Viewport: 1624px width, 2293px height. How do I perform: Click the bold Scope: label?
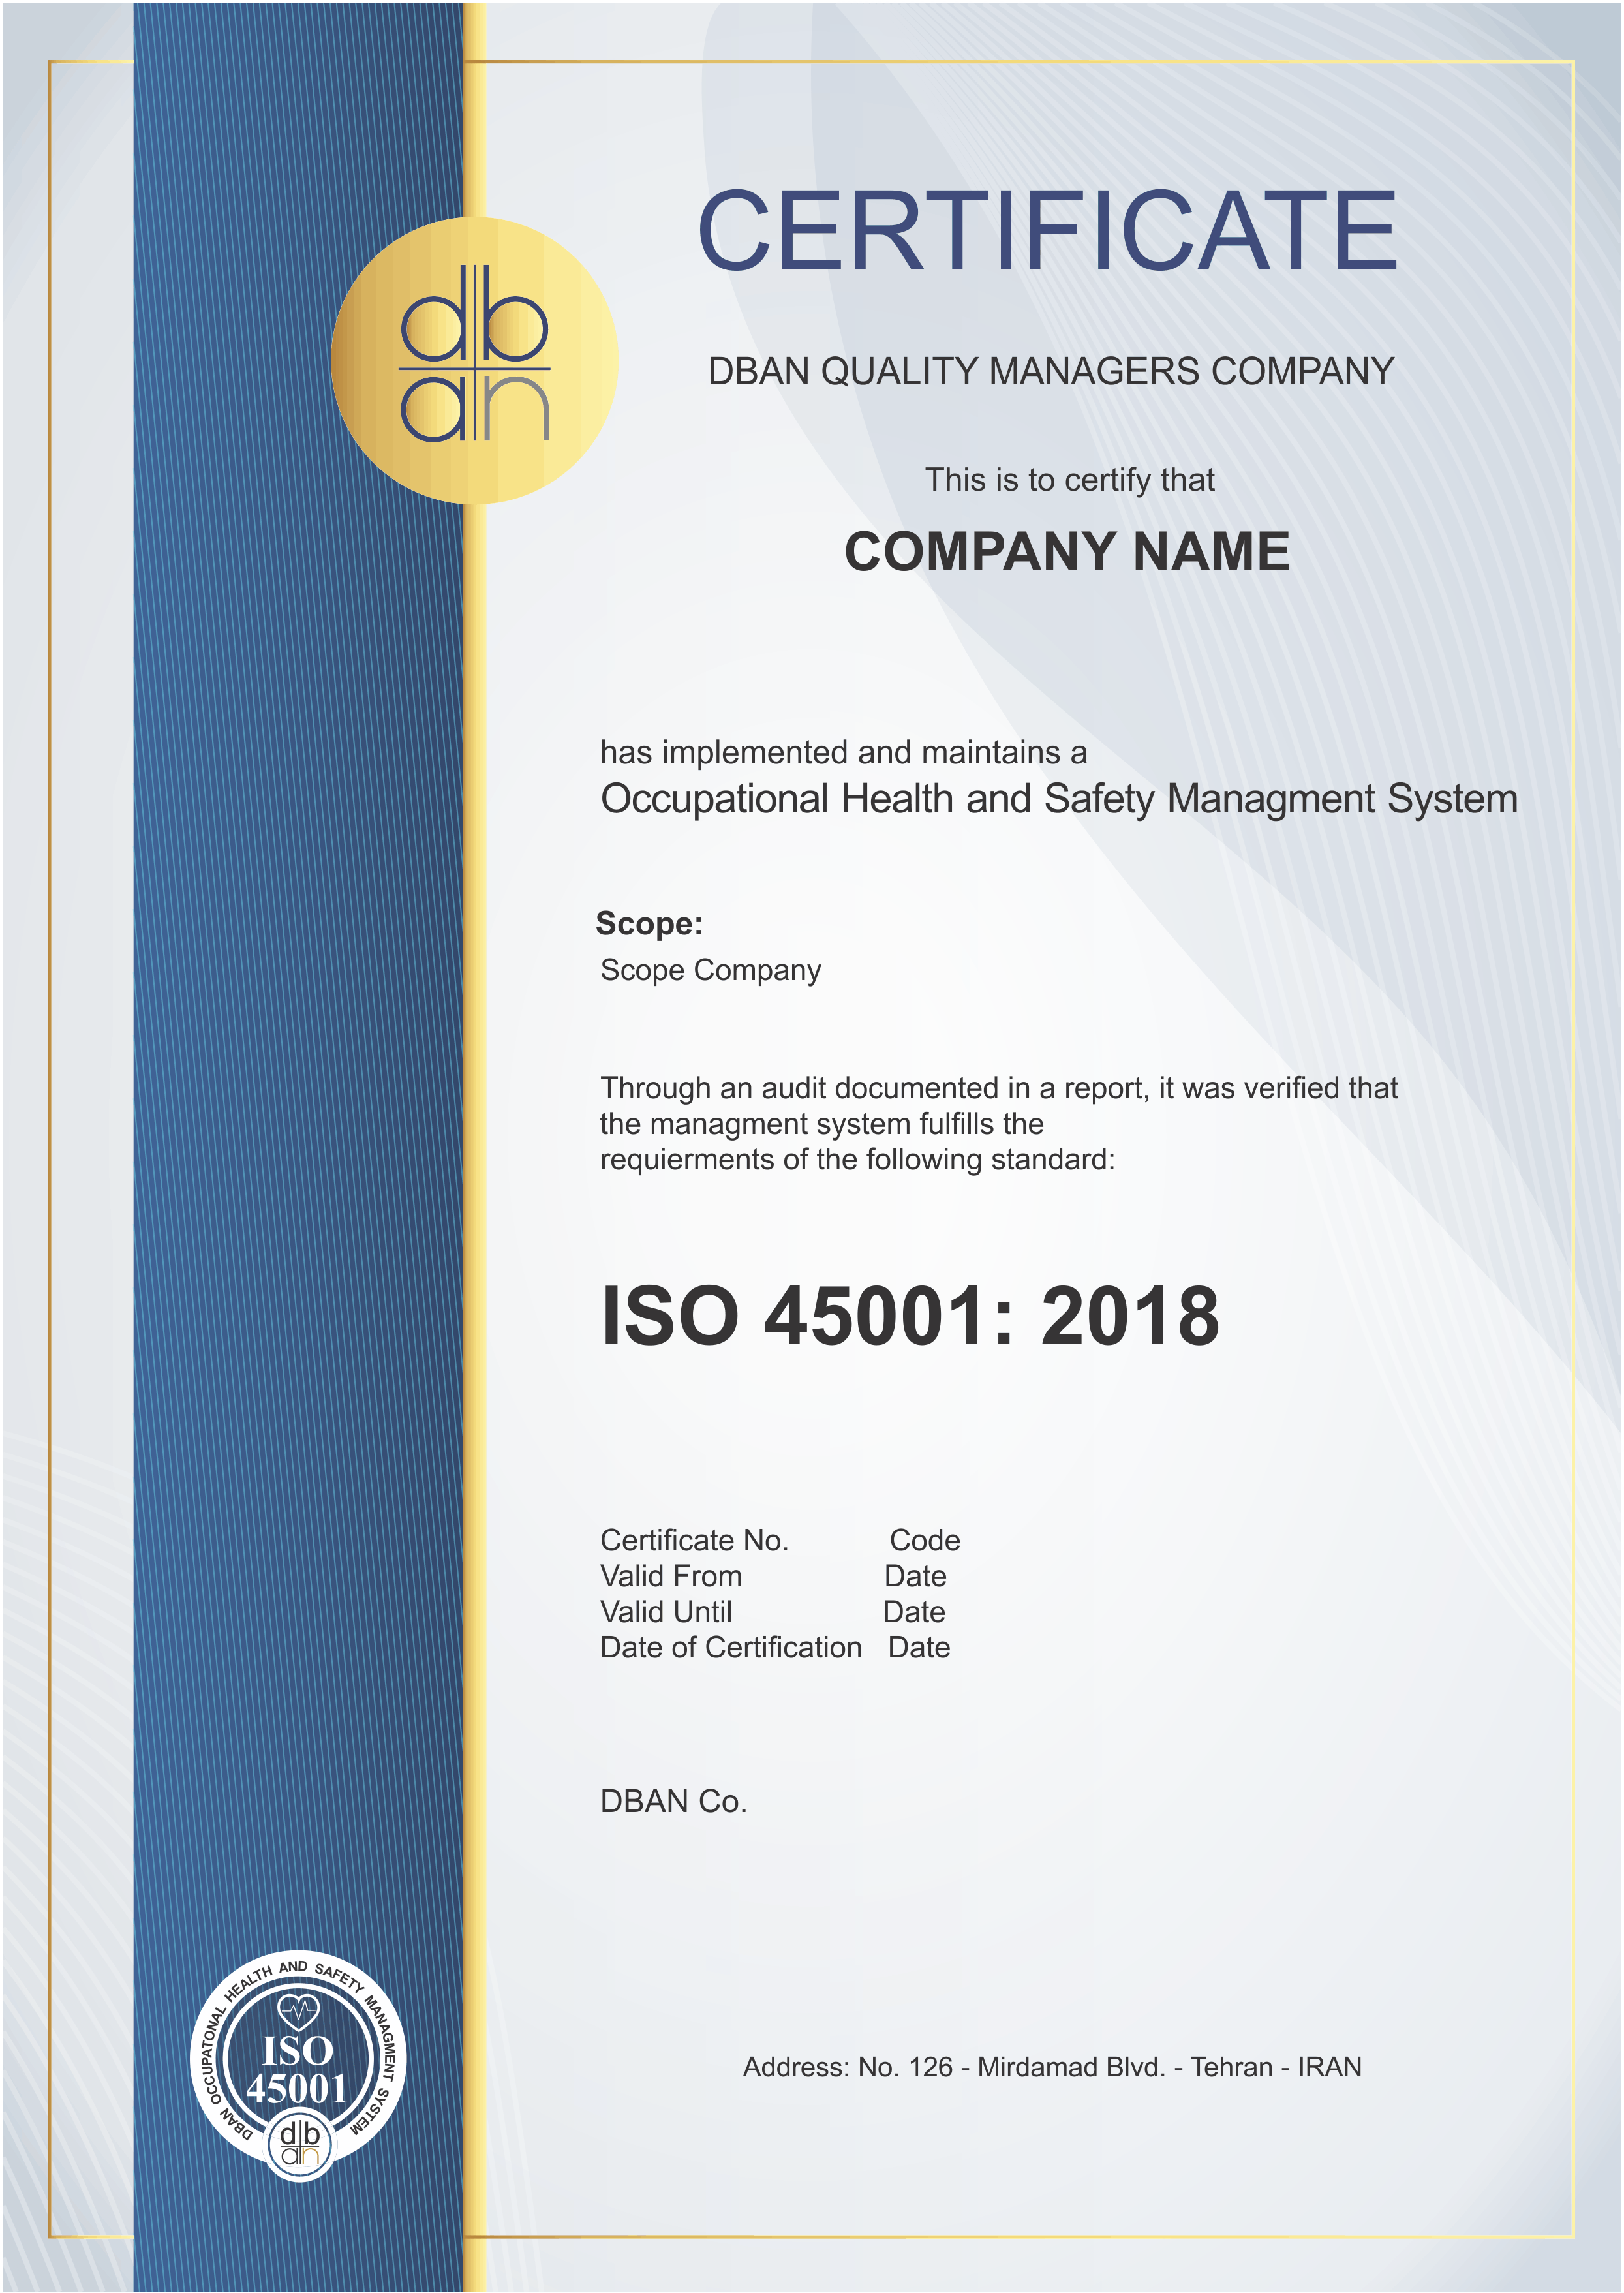click(649, 923)
